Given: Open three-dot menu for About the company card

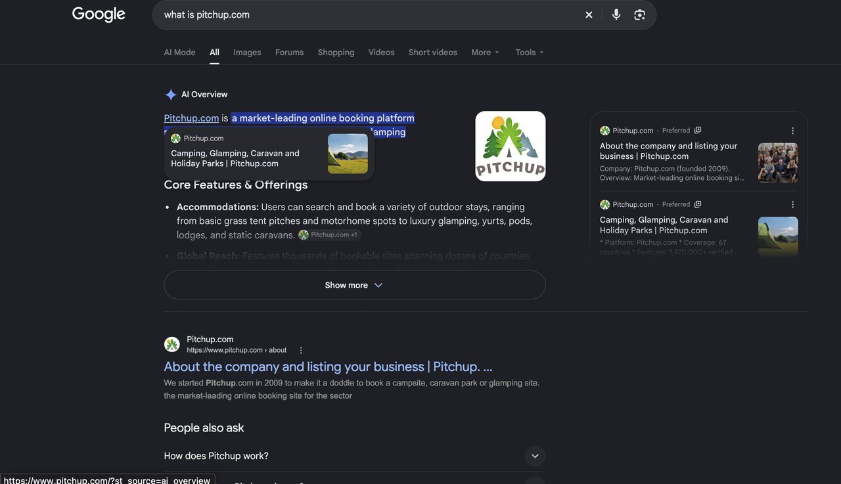Looking at the screenshot, I should [x=792, y=131].
